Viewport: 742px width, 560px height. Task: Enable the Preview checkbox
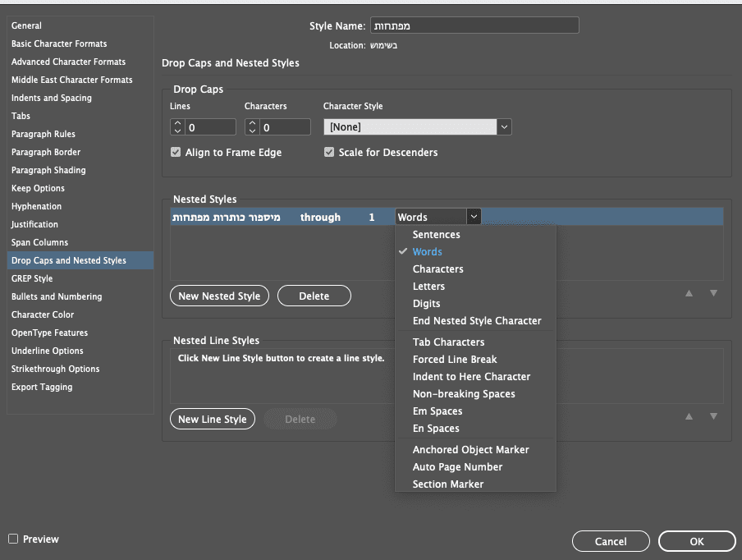pos(13,539)
